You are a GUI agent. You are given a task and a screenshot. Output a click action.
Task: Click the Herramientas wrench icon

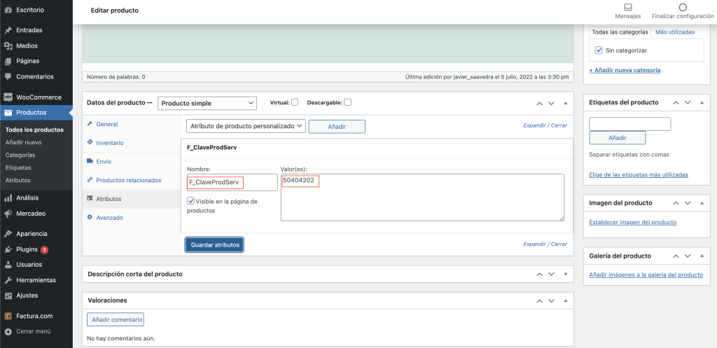pyautogui.click(x=8, y=280)
